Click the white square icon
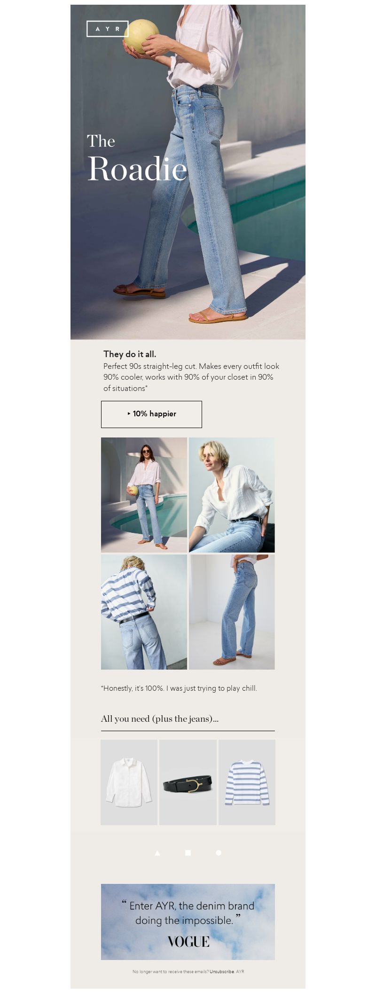Screen dimensions: 376x1007 click(x=188, y=852)
